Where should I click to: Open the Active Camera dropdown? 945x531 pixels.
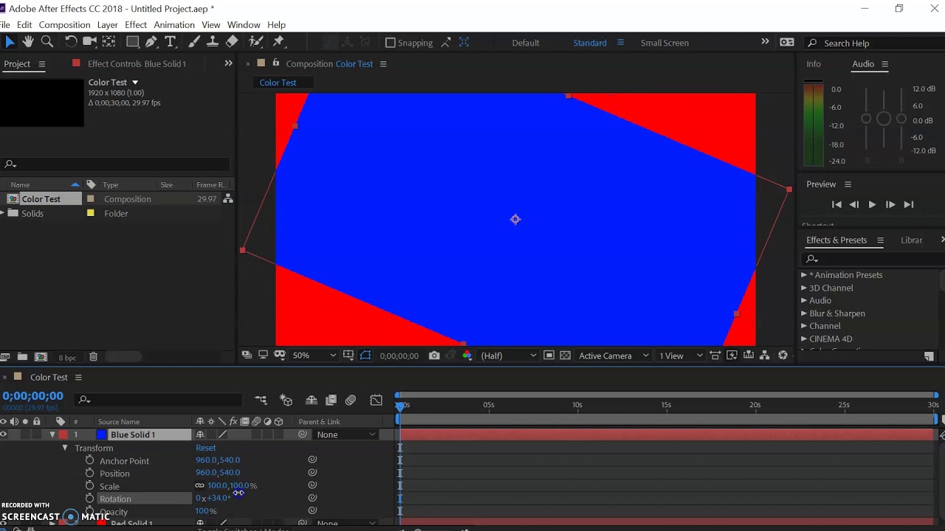614,355
